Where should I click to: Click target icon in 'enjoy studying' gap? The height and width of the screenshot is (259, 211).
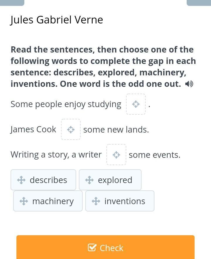(x=136, y=104)
